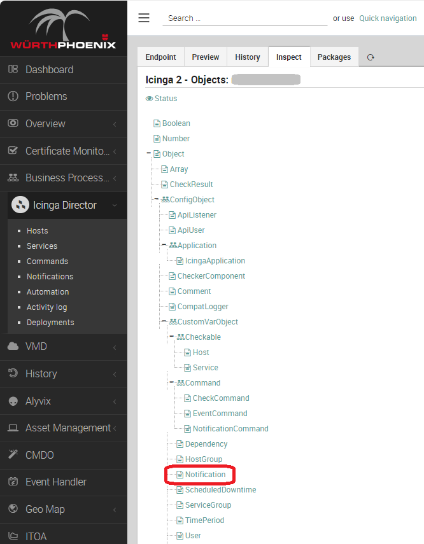The height and width of the screenshot is (544, 424).
Task: Click the VMD cloud icon
Action: click(13, 346)
